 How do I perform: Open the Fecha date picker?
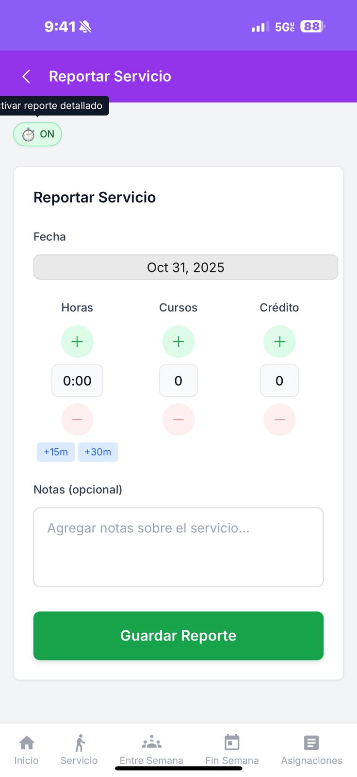coord(185,267)
